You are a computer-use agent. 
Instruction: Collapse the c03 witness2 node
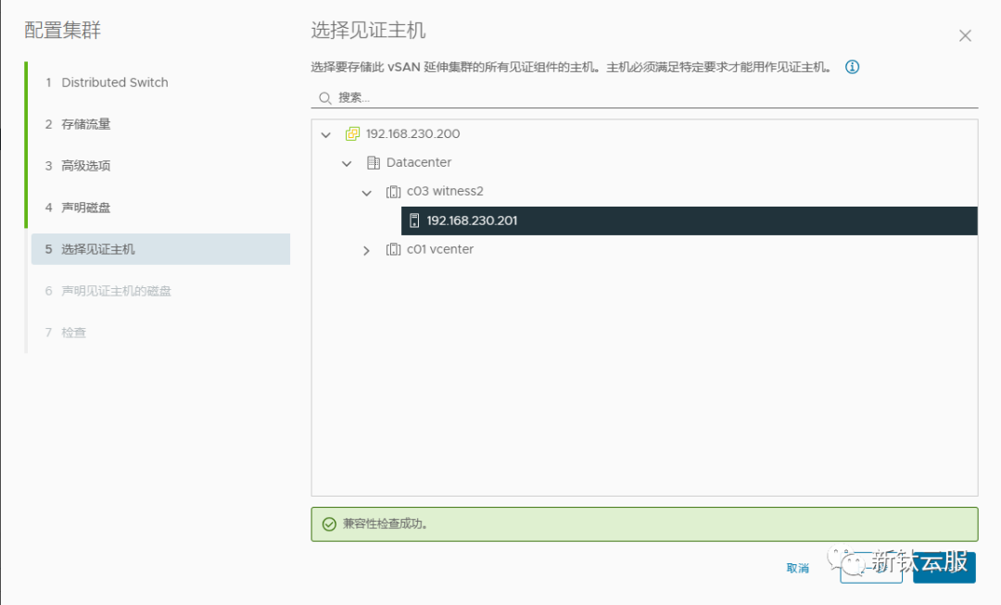366,191
